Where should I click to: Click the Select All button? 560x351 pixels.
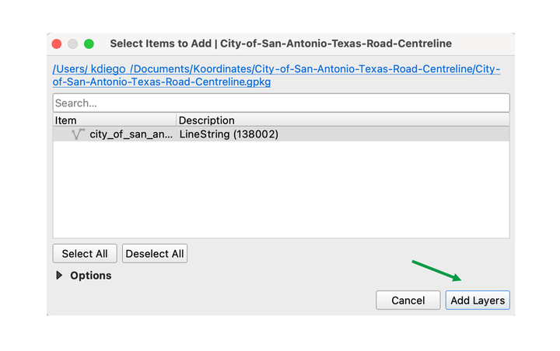pos(85,254)
